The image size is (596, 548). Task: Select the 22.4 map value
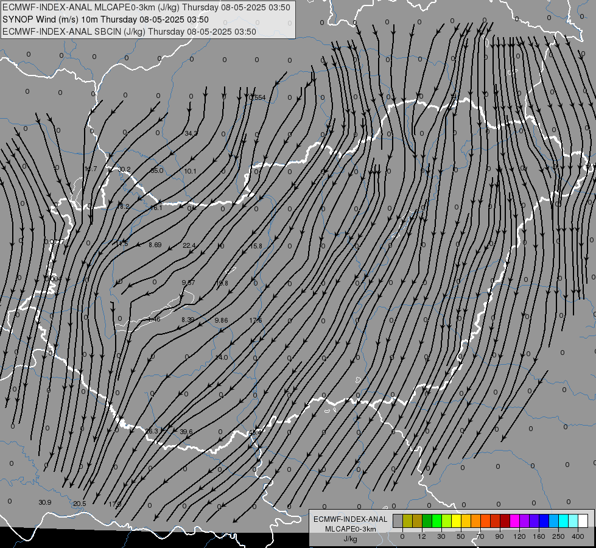[x=189, y=245]
